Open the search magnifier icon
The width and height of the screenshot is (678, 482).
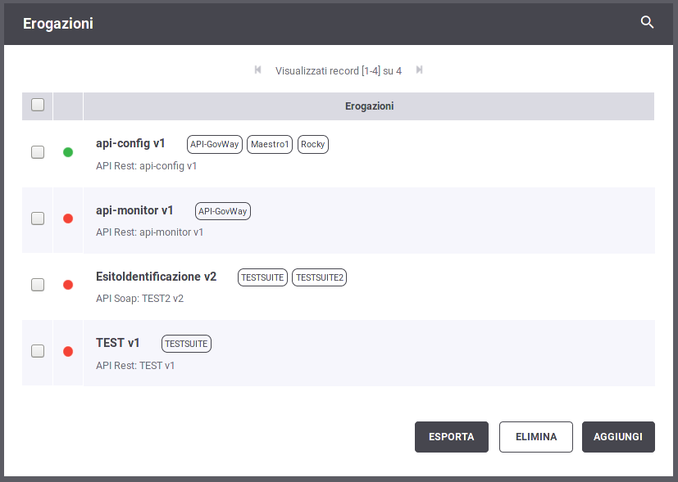coord(647,23)
